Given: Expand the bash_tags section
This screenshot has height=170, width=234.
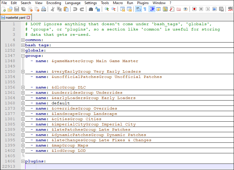Looking at the screenshot, I should (x=23, y=45).
